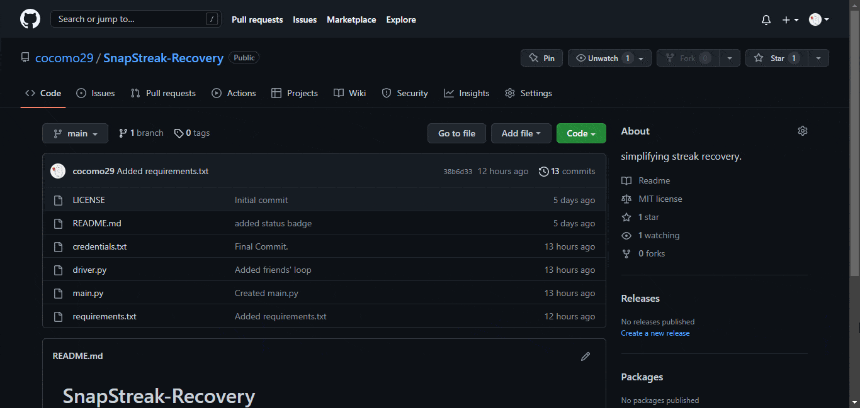The height and width of the screenshot is (408, 860).
Task: Switch to the Code tab
Action: [x=43, y=93]
